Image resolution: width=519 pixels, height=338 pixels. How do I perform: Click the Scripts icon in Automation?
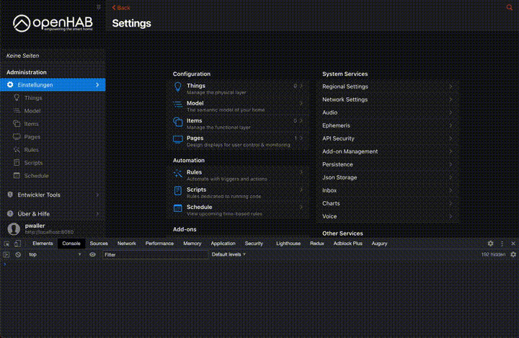pos(178,191)
